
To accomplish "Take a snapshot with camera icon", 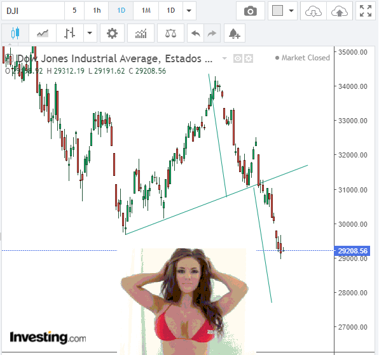I will (251, 11).
